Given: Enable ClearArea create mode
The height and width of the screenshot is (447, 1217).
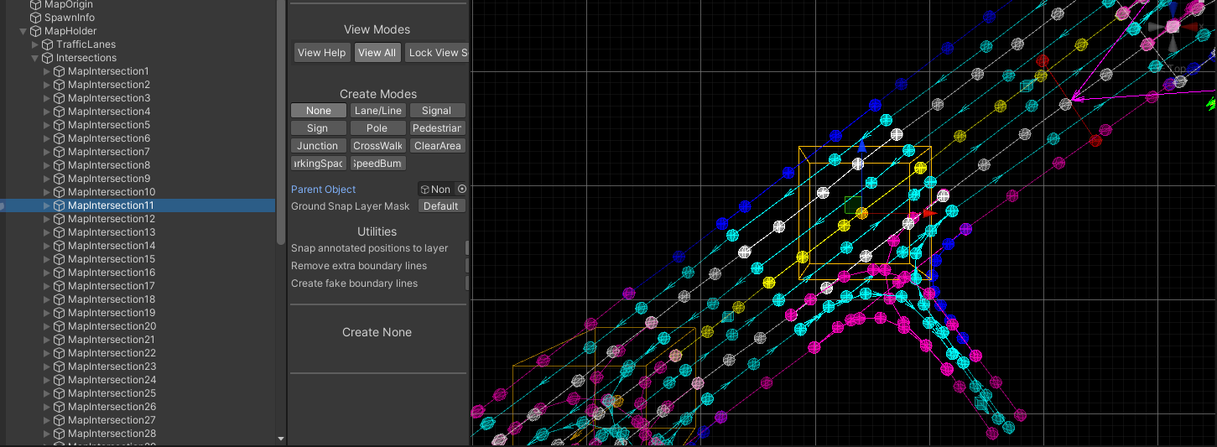Looking at the screenshot, I should pos(437,146).
